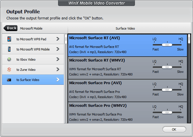Click the profile list scrollbar thumb

coord(189,39)
